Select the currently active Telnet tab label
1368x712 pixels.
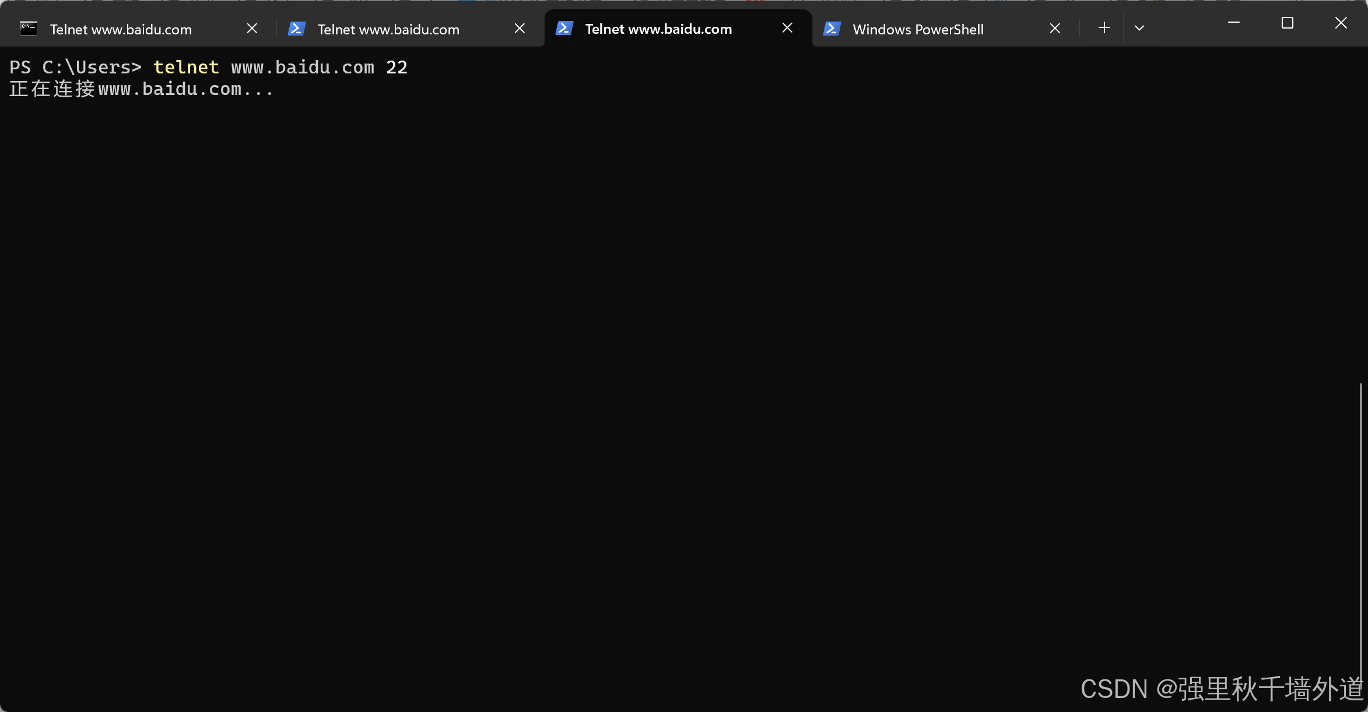658,29
